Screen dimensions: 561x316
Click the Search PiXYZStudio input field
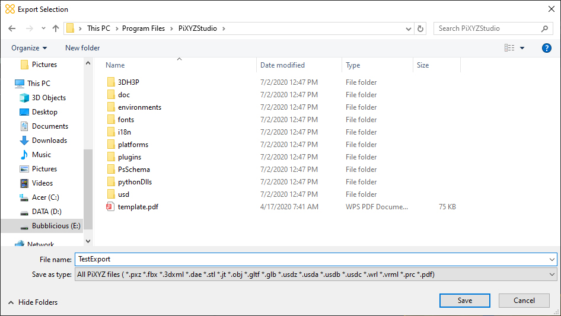click(486, 28)
